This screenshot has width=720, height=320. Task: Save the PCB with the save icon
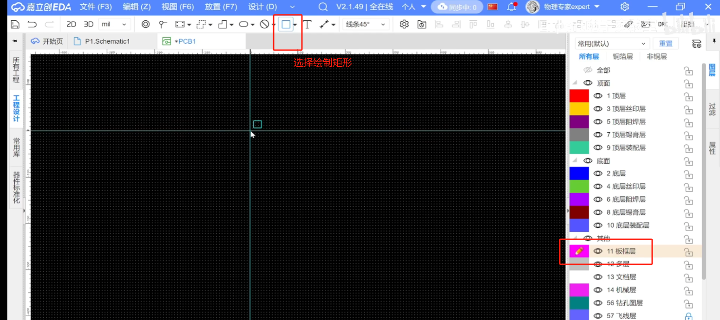(x=15, y=24)
